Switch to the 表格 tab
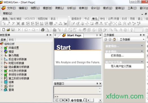The height and width of the screenshot is (103, 148). [11, 40]
